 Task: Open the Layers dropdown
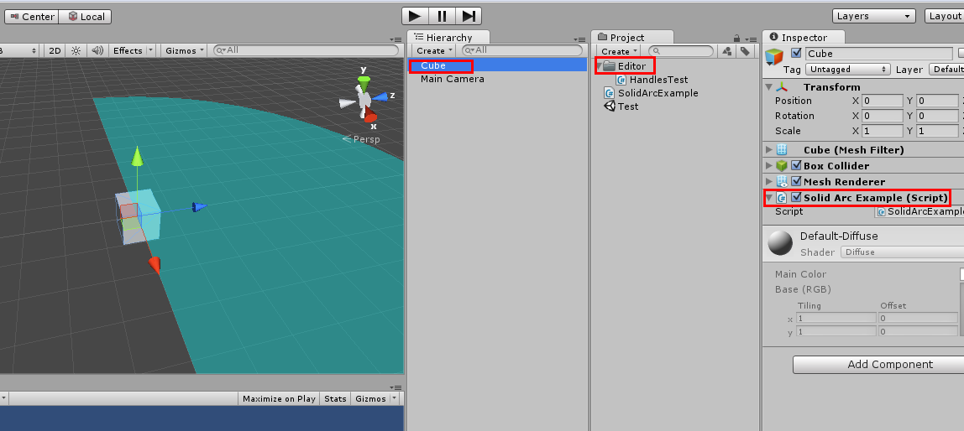pyautogui.click(x=874, y=16)
